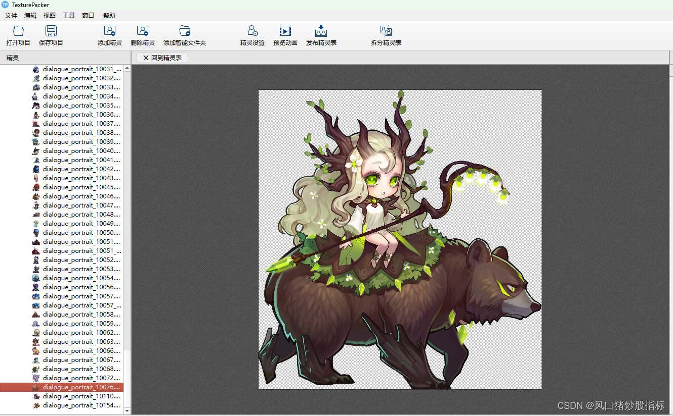Screen dimensions: 673x416
Task: Select dialogue_portrait_10036 sprite row
Action: pos(62,115)
